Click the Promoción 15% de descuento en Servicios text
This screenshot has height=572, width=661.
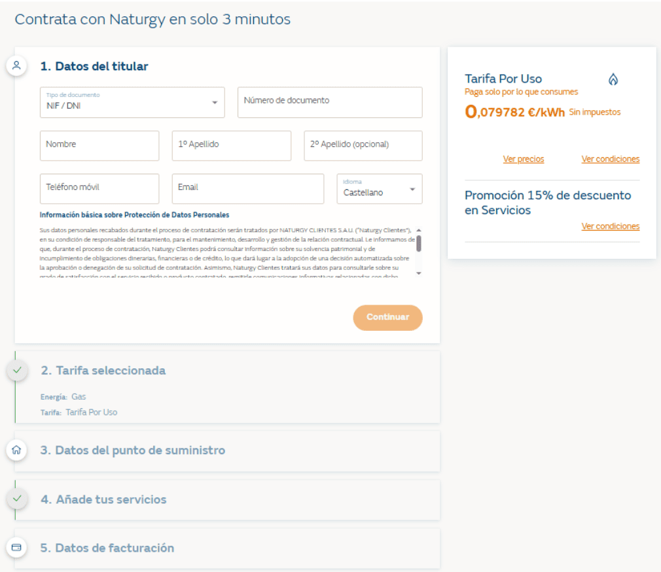[548, 202]
